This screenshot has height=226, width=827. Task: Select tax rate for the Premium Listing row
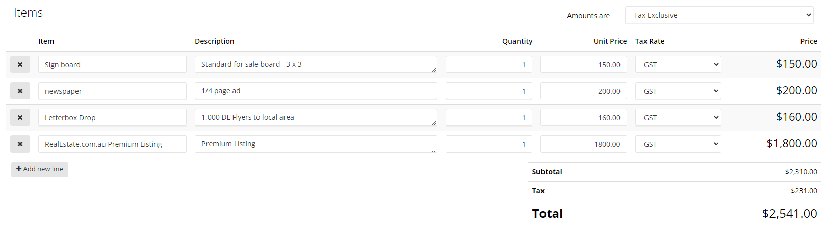(x=678, y=144)
